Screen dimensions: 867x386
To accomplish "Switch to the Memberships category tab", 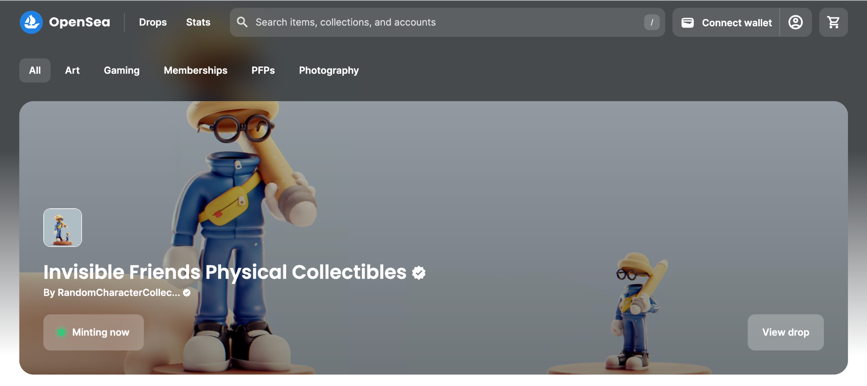I will click(x=196, y=70).
